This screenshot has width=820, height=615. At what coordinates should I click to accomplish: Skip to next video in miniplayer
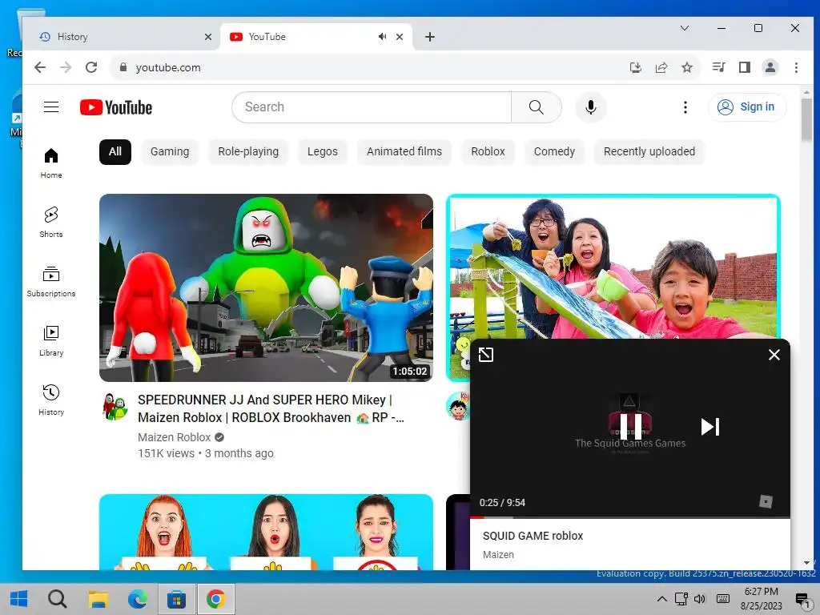(710, 427)
